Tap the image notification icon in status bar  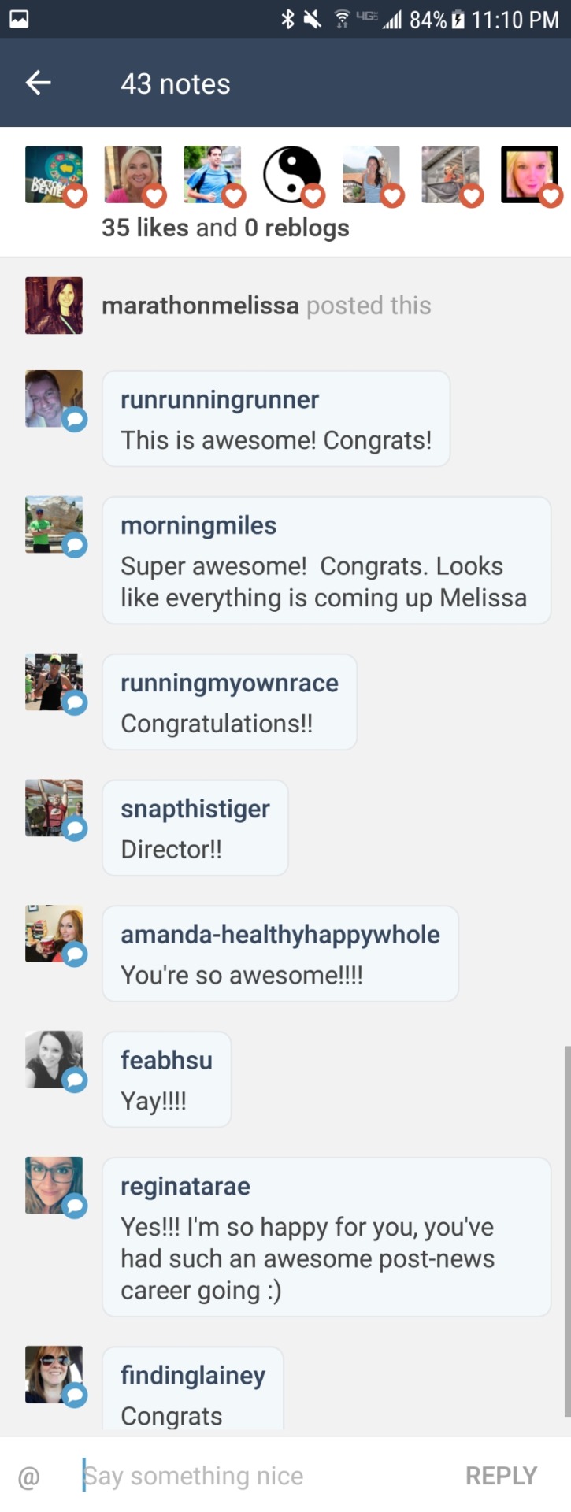point(19,19)
